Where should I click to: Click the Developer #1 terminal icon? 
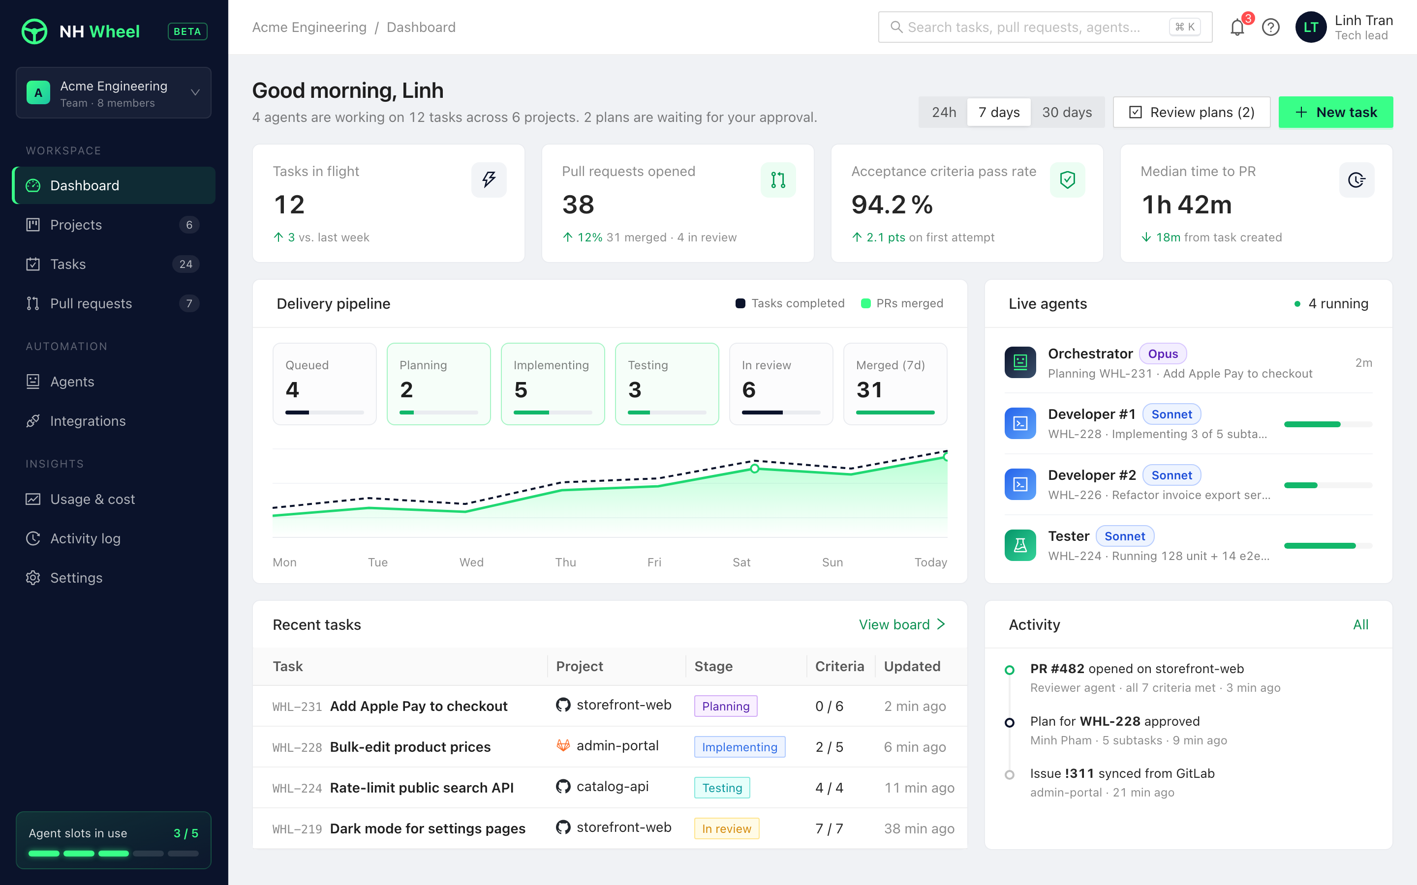click(x=1020, y=423)
